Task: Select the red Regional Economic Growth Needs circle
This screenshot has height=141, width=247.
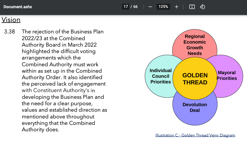Action: pyautogui.click(x=195, y=43)
